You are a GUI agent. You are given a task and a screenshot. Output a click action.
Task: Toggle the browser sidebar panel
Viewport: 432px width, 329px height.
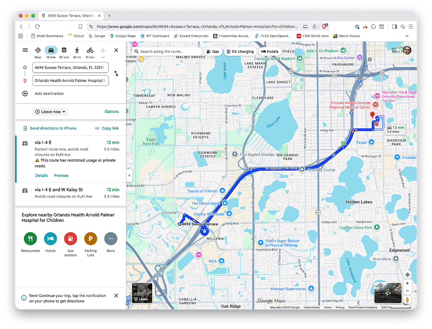click(395, 27)
